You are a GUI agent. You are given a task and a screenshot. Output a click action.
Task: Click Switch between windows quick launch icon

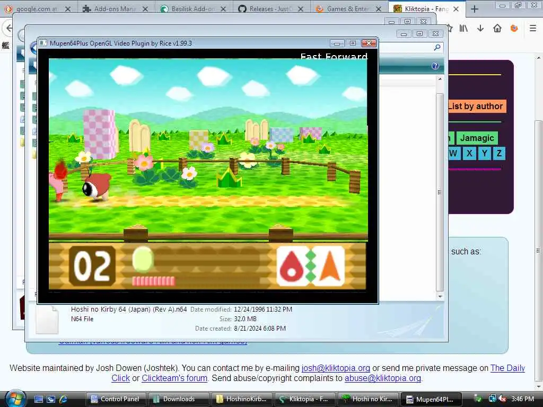[x=51, y=399]
